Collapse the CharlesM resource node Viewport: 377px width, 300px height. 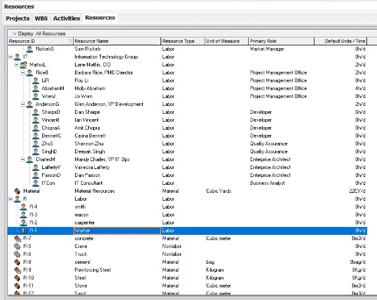click(22, 160)
